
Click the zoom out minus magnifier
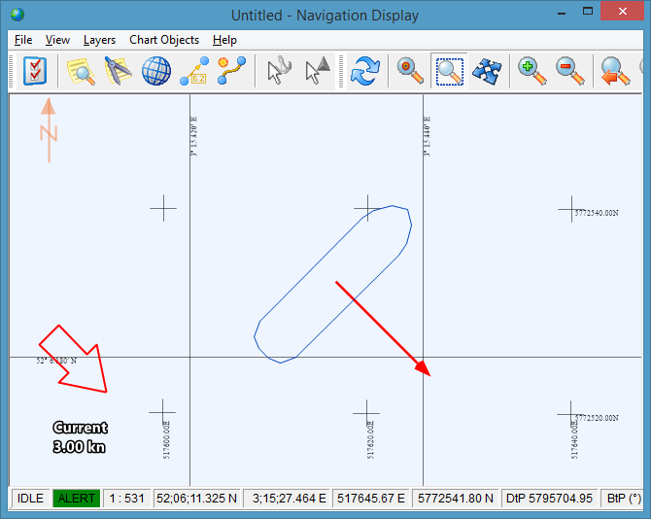569,71
